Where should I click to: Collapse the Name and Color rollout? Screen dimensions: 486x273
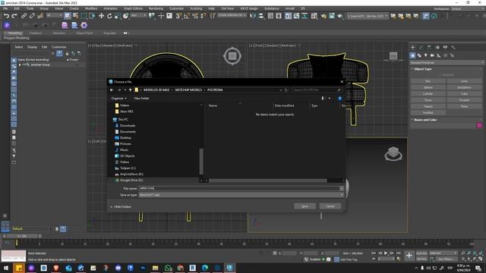coord(425,120)
